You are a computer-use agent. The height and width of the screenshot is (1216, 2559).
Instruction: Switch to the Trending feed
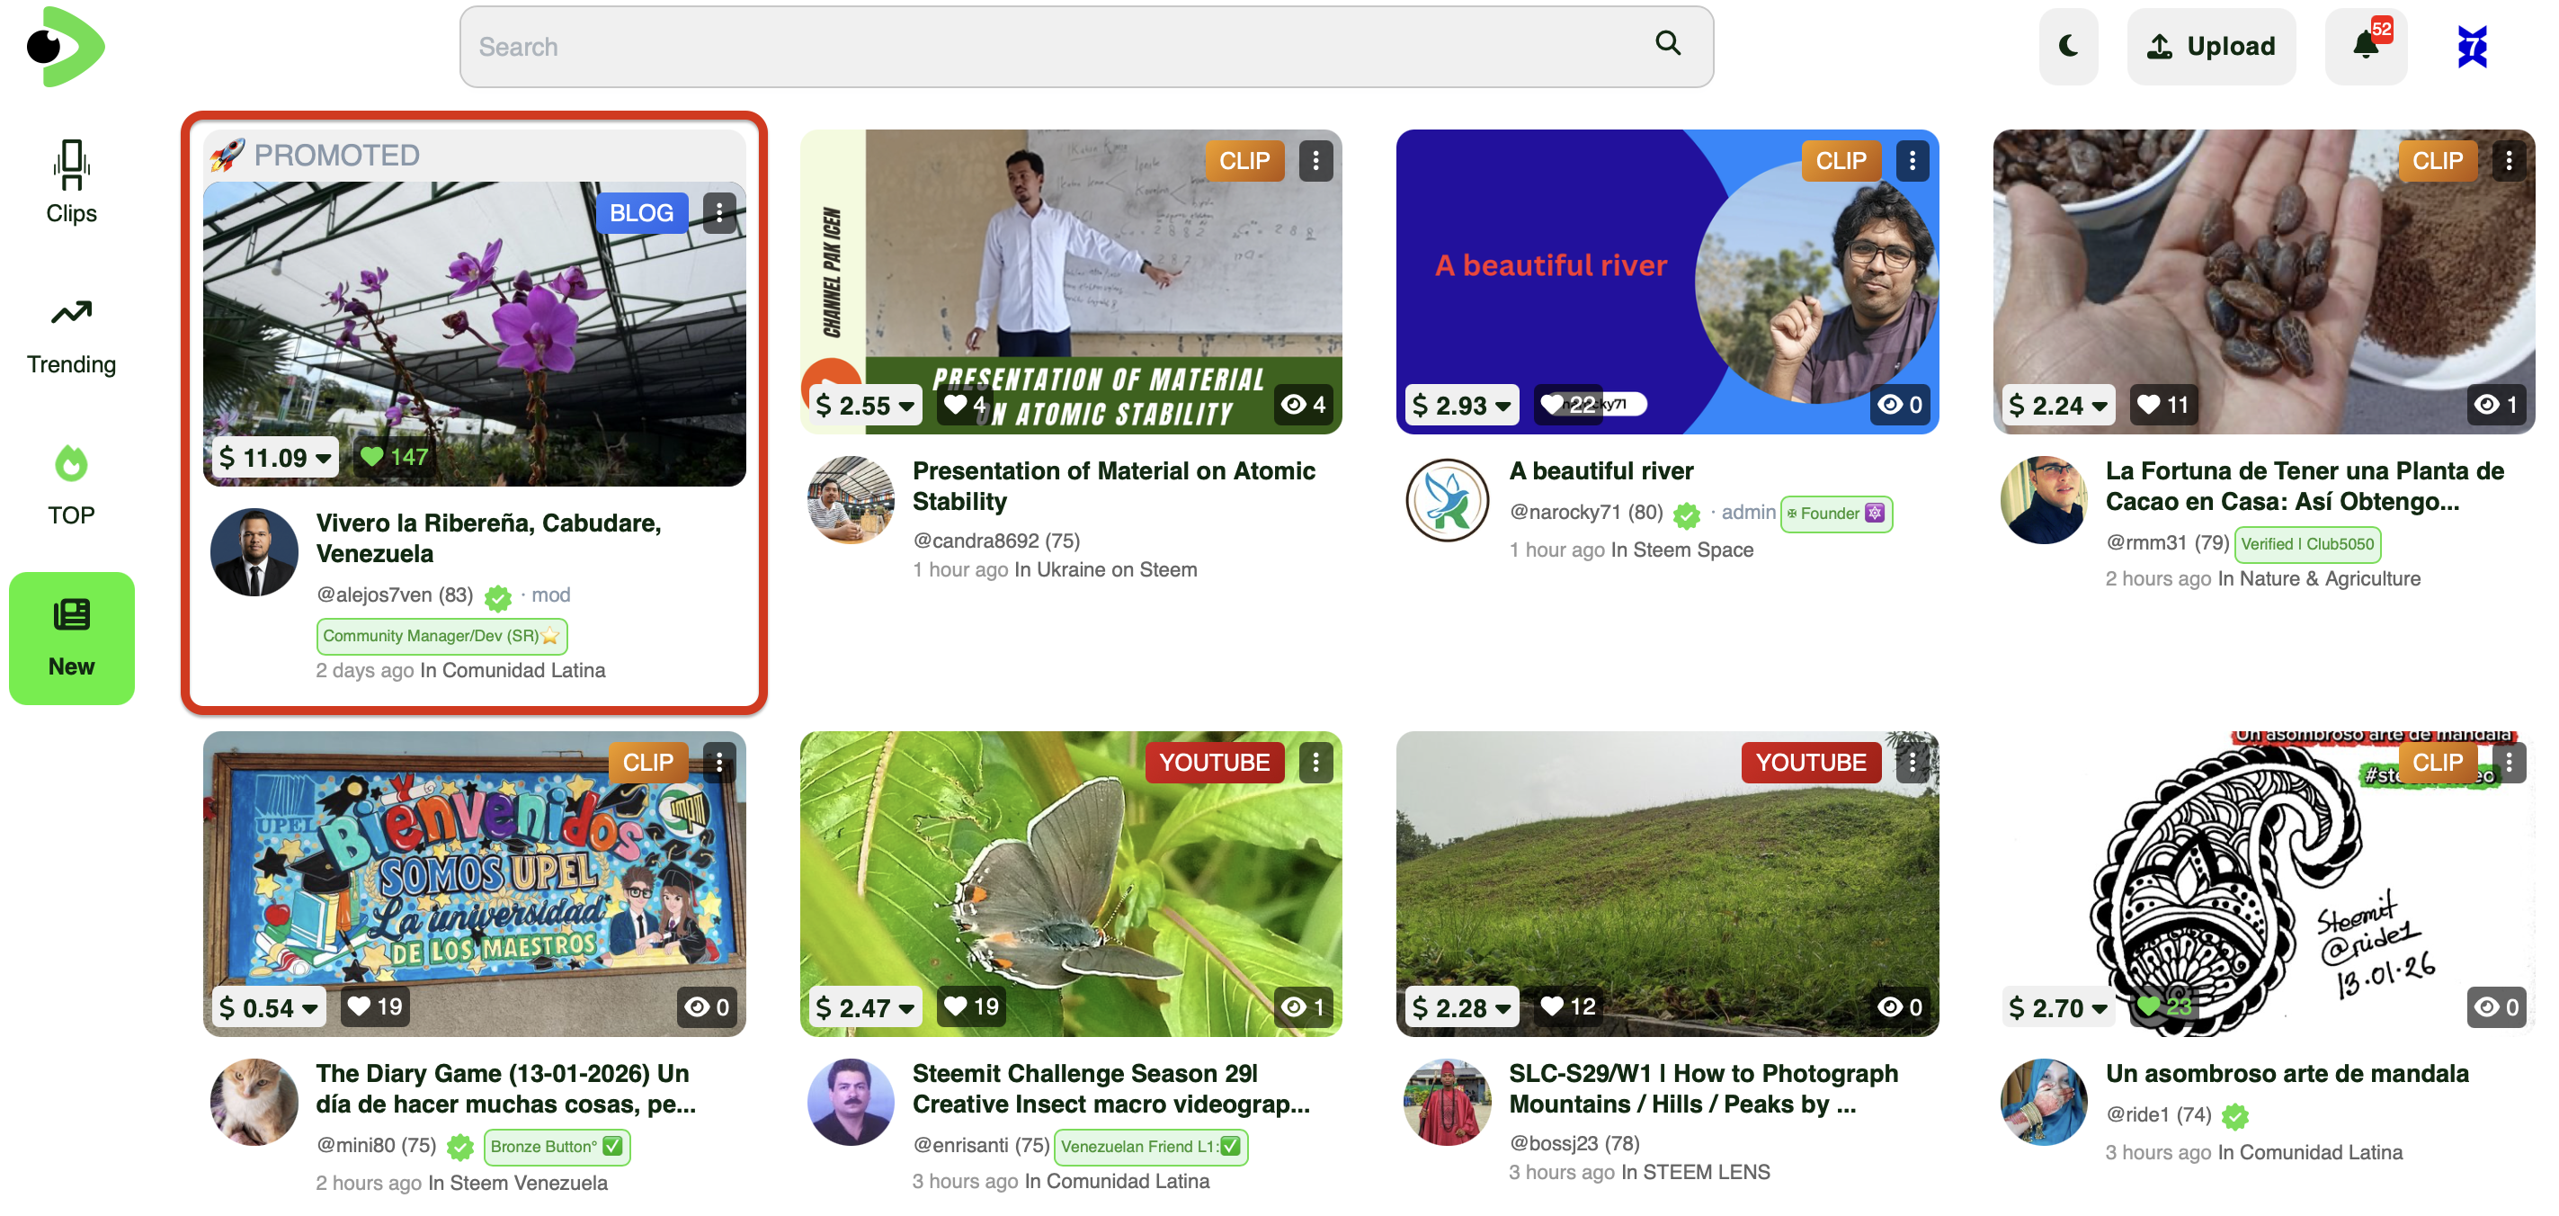[70, 335]
